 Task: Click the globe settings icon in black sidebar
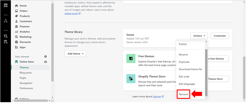pos(6,36)
